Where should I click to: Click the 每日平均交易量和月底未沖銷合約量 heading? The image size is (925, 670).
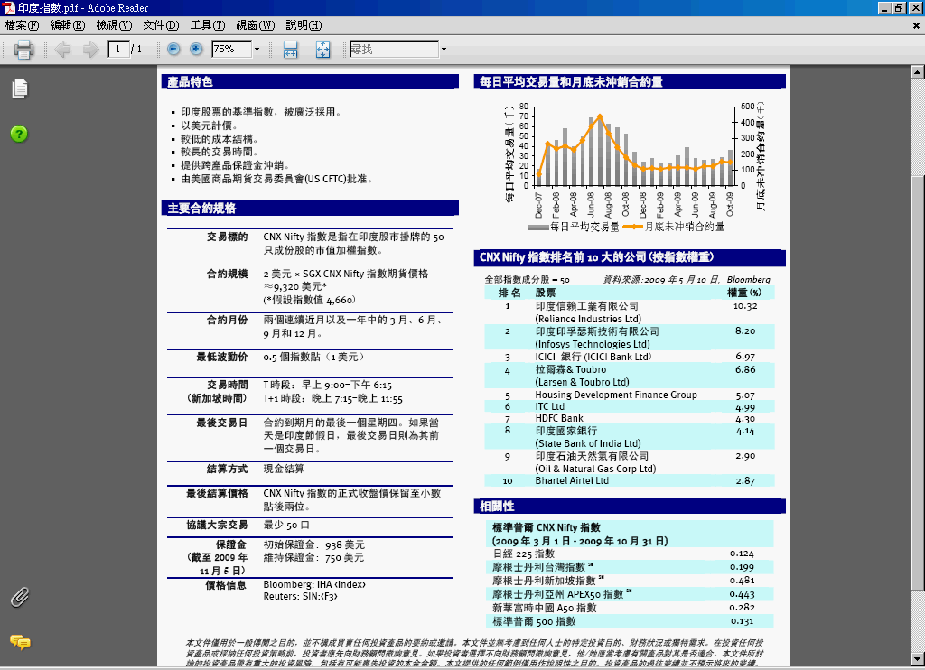point(571,82)
